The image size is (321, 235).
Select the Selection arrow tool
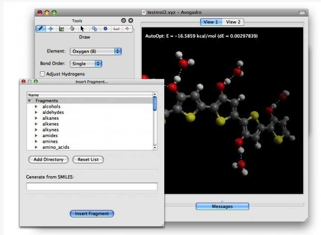coord(82,28)
